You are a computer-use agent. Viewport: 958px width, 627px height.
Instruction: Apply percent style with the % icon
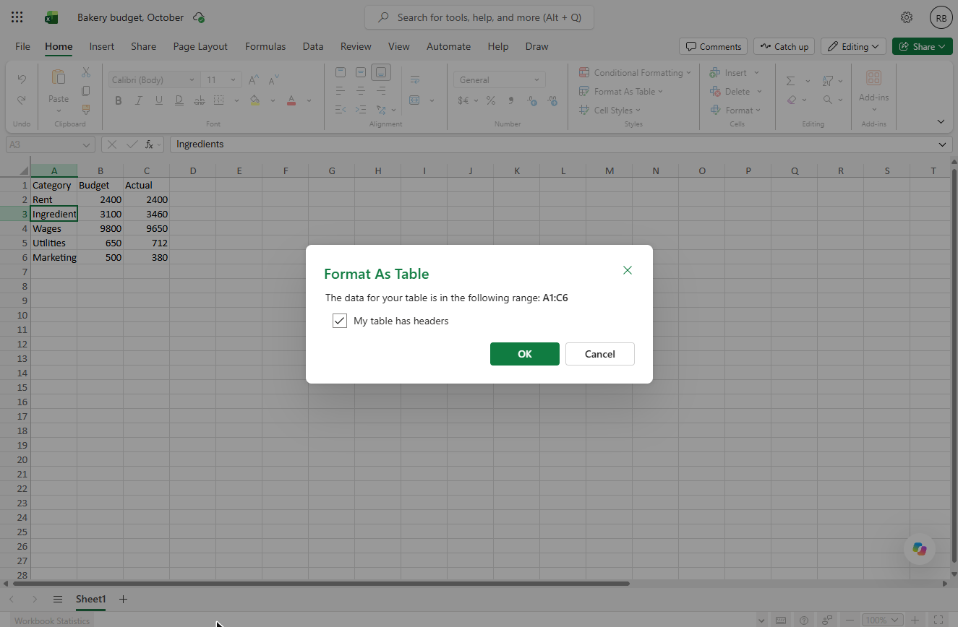[x=491, y=100]
